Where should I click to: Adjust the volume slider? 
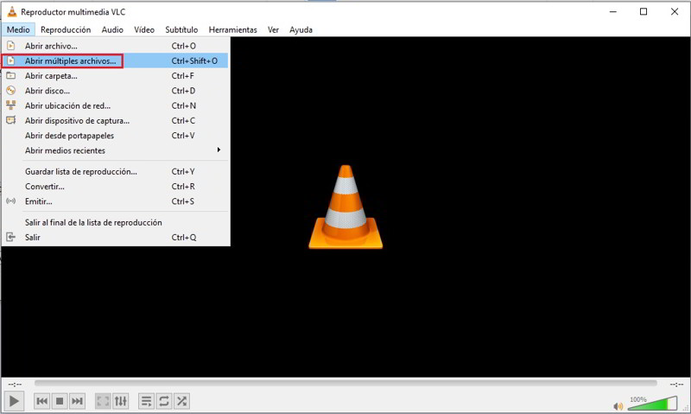coord(652,404)
